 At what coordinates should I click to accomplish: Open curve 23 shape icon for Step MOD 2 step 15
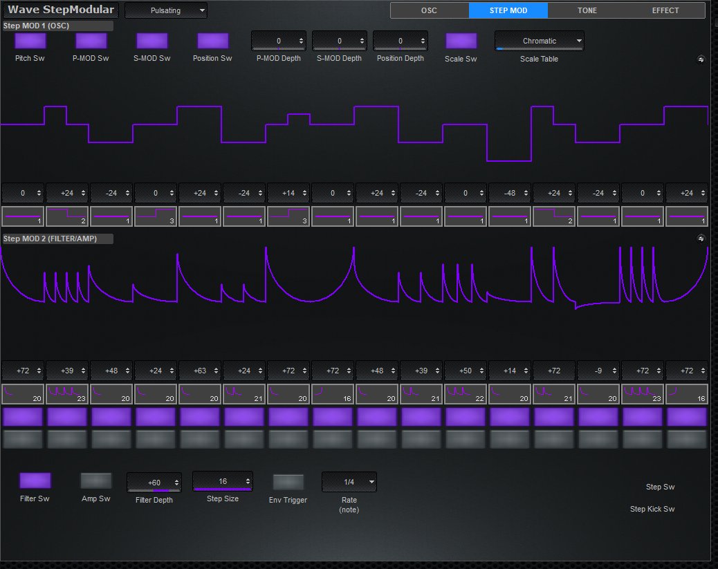pyautogui.click(x=643, y=394)
